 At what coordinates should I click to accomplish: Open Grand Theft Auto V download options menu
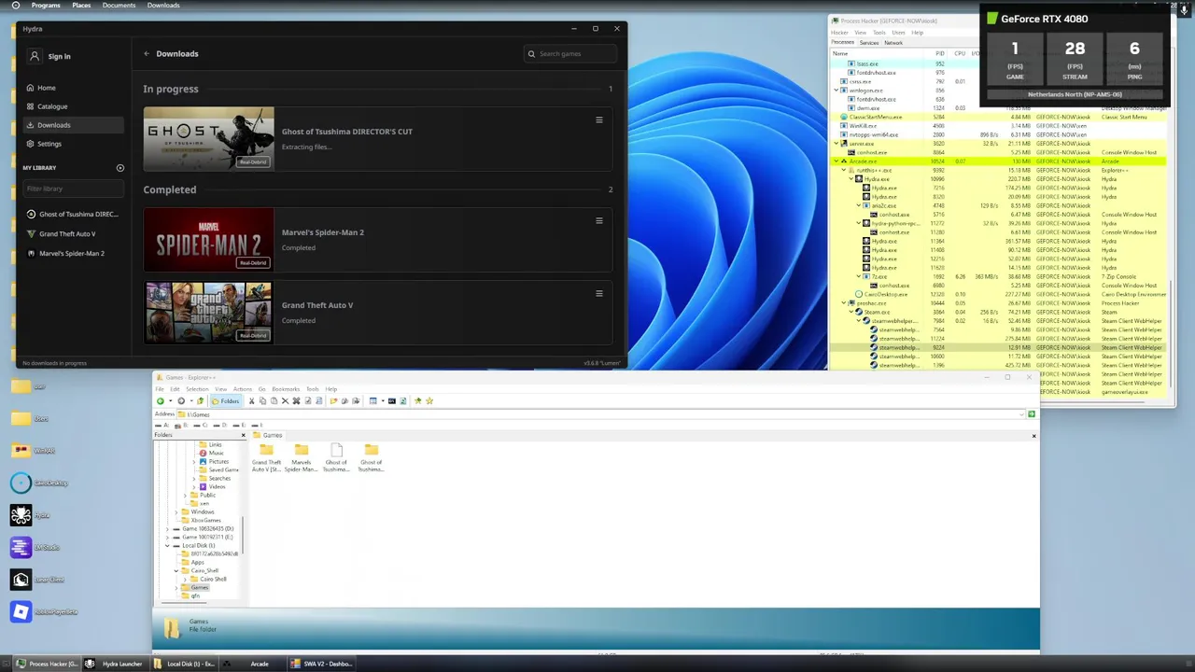pos(599,293)
